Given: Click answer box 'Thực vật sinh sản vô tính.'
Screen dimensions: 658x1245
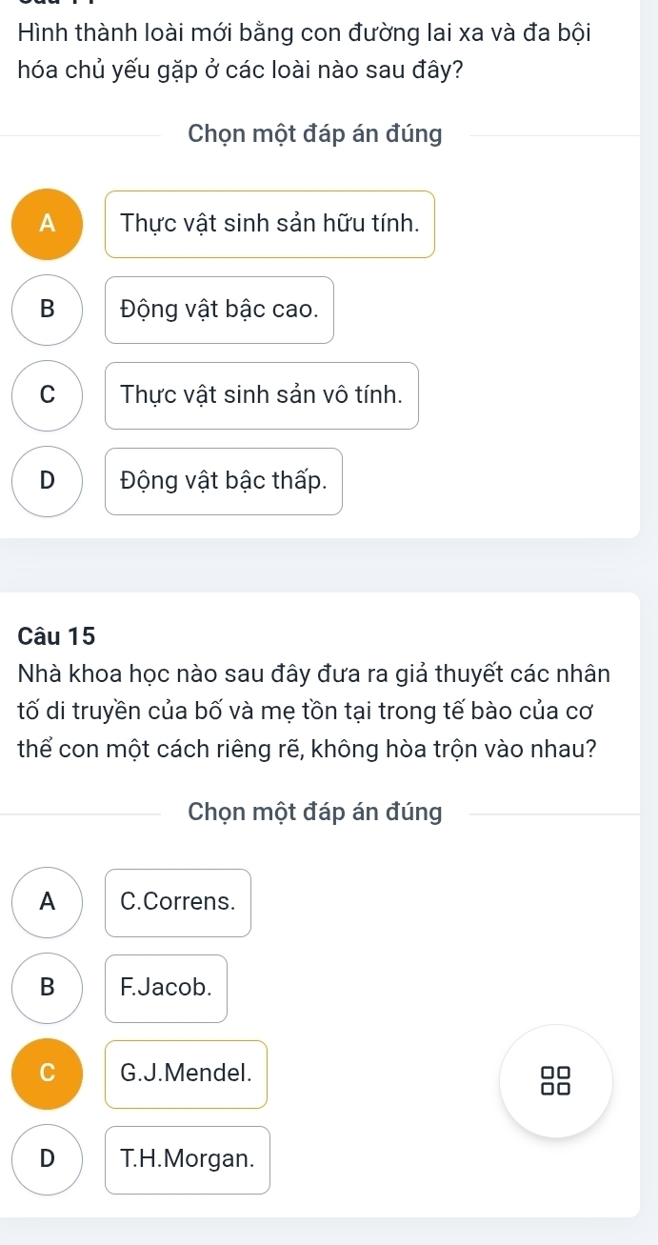Looking at the screenshot, I should point(262,395).
